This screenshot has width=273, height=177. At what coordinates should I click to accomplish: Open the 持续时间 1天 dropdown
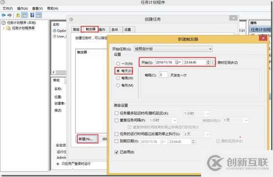pos(235,120)
